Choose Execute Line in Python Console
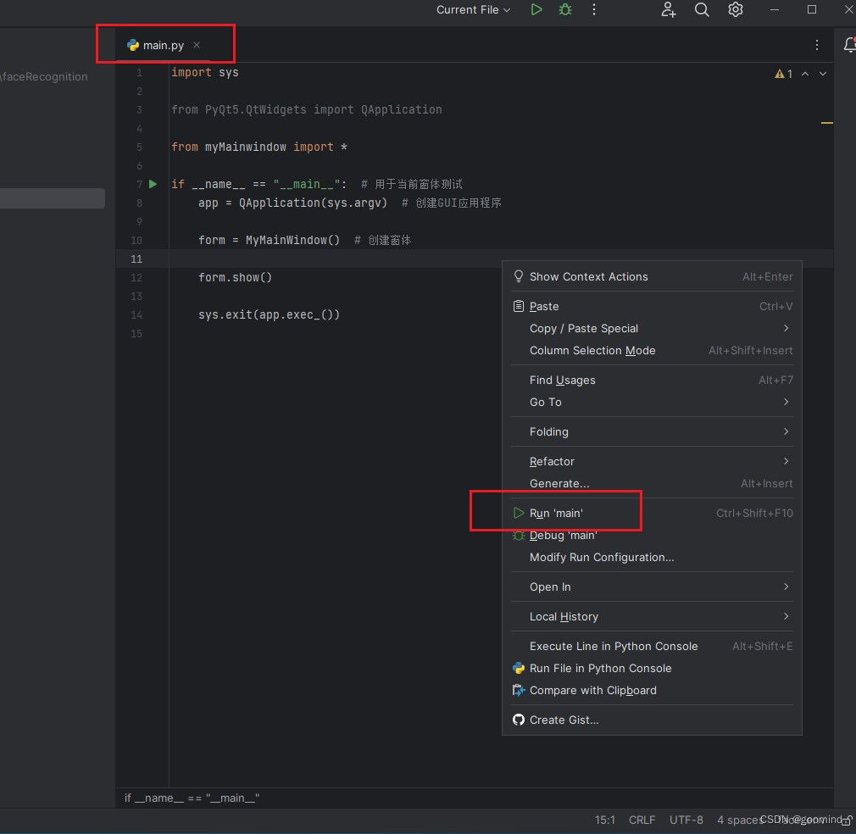 point(652,646)
